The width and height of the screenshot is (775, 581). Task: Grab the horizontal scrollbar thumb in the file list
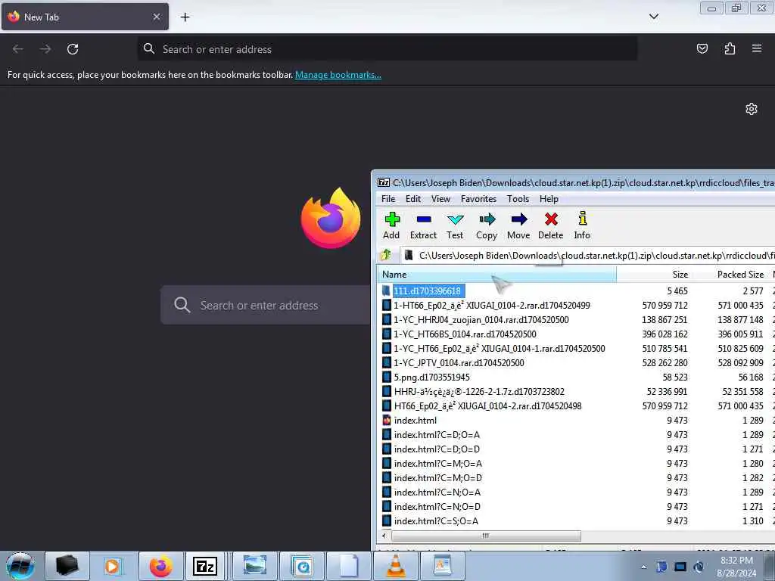486,536
